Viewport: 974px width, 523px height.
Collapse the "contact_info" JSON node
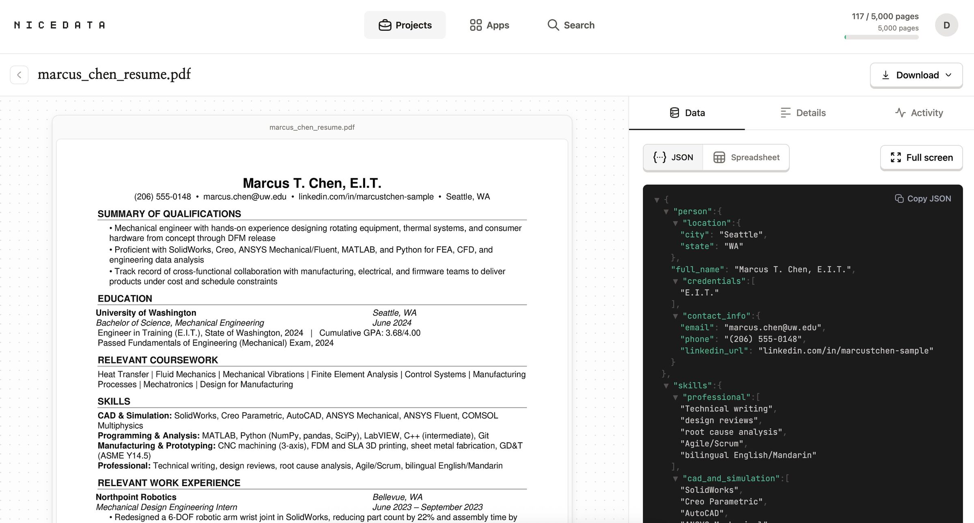click(675, 316)
